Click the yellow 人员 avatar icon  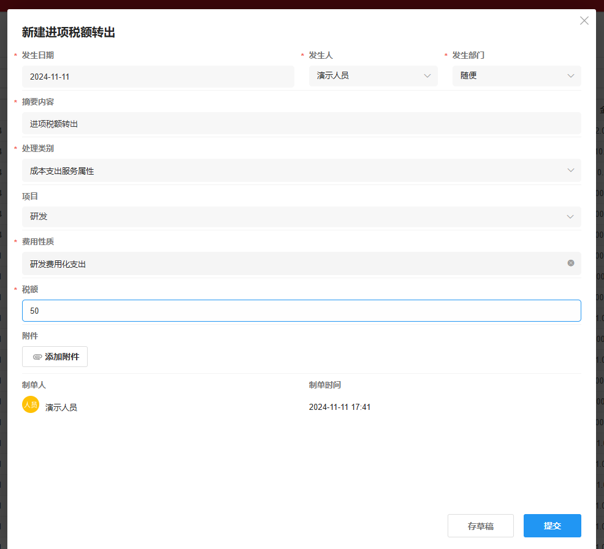(31, 404)
